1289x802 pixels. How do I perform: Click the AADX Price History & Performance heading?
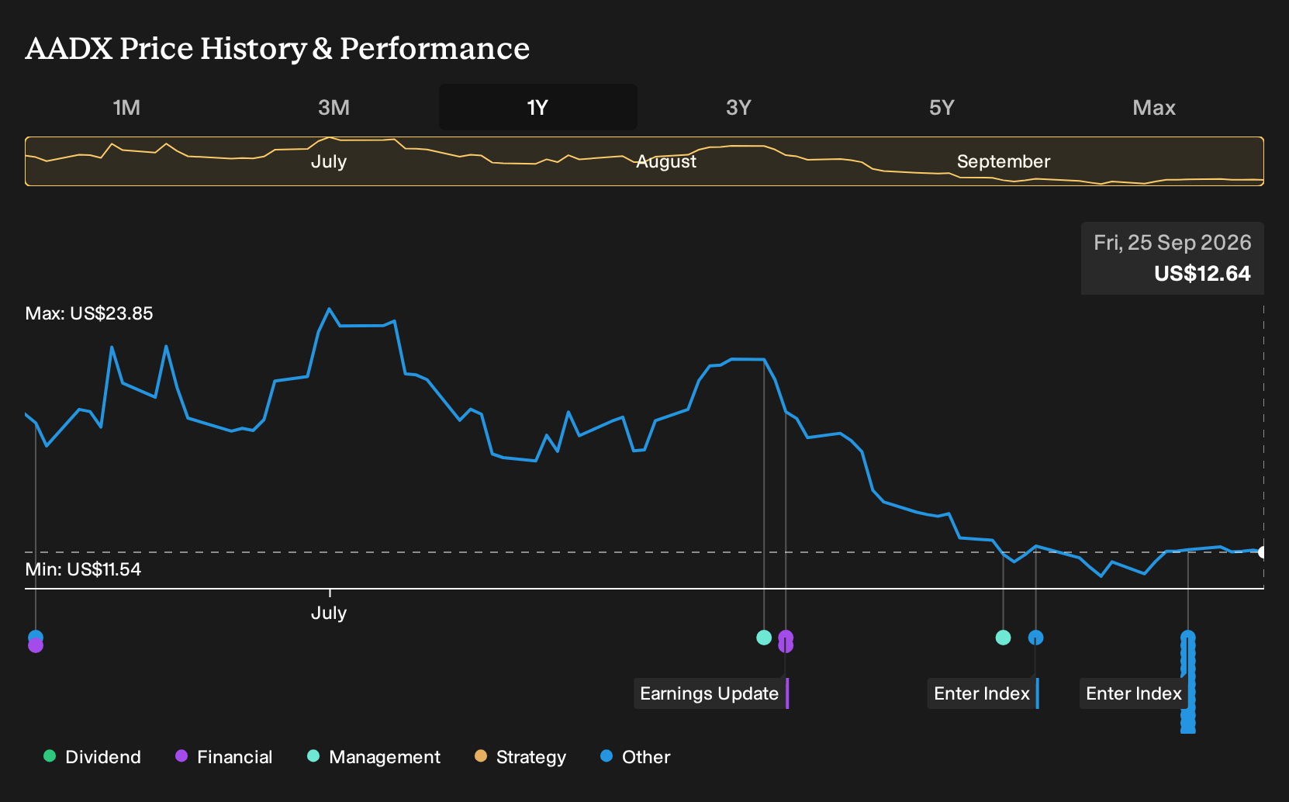click(x=278, y=48)
